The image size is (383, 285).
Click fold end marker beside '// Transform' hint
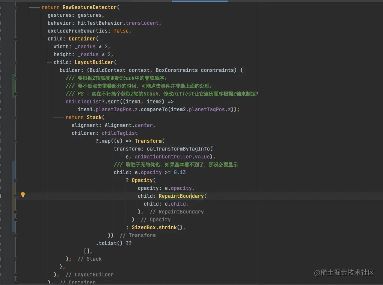[x=16, y=236]
